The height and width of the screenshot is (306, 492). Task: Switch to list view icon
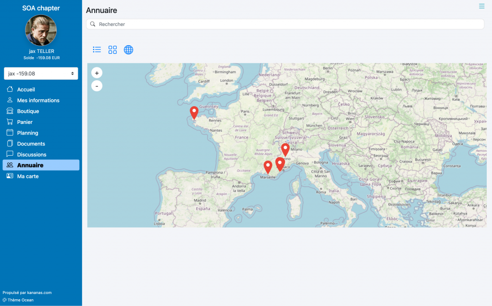click(97, 49)
